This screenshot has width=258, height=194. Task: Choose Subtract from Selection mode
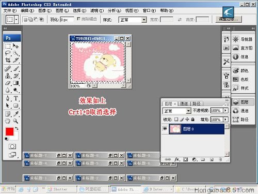click(x=36, y=19)
